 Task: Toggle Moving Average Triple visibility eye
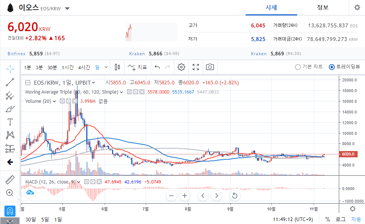(x=129, y=92)
